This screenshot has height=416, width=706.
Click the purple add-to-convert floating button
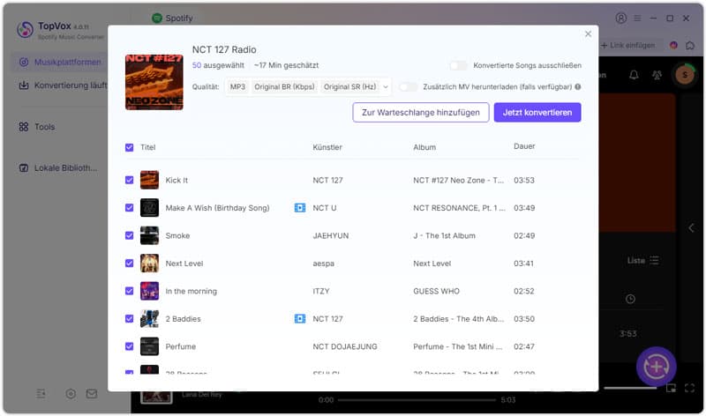656,367
